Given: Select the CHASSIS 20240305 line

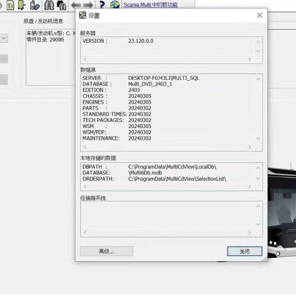Looking at the screenshot, I should tap(117, 96).
